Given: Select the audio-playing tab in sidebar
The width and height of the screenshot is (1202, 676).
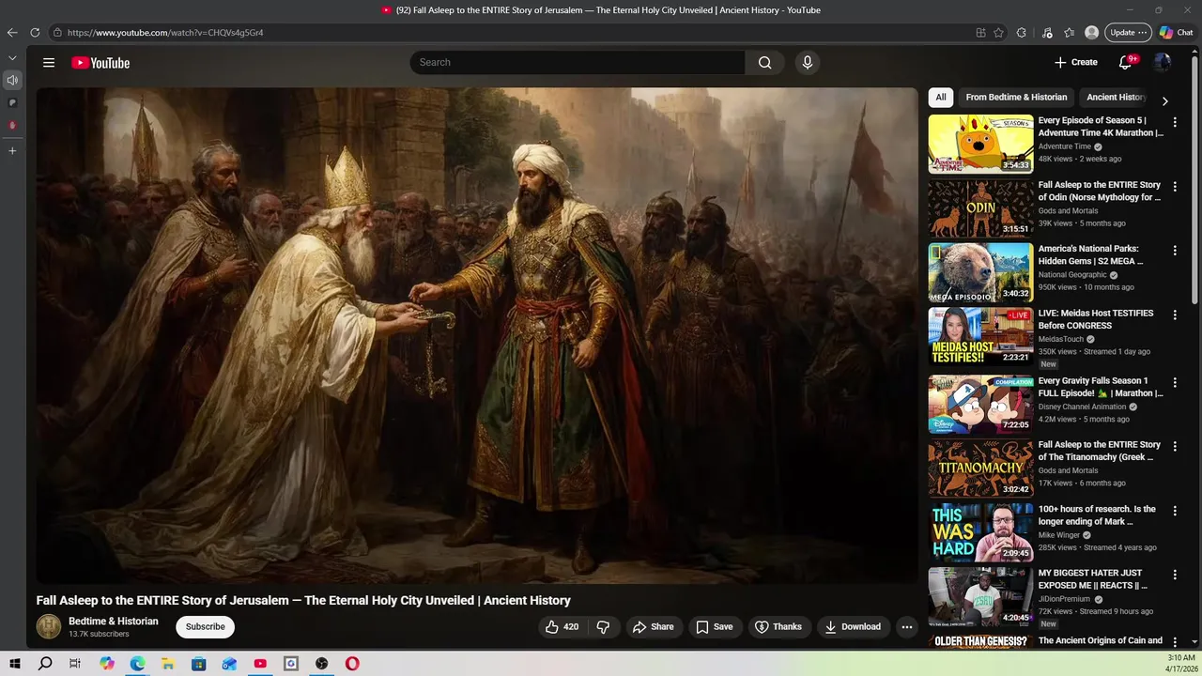Looking at the screenshot, I should pyautogui.click(x=12, y=80).
